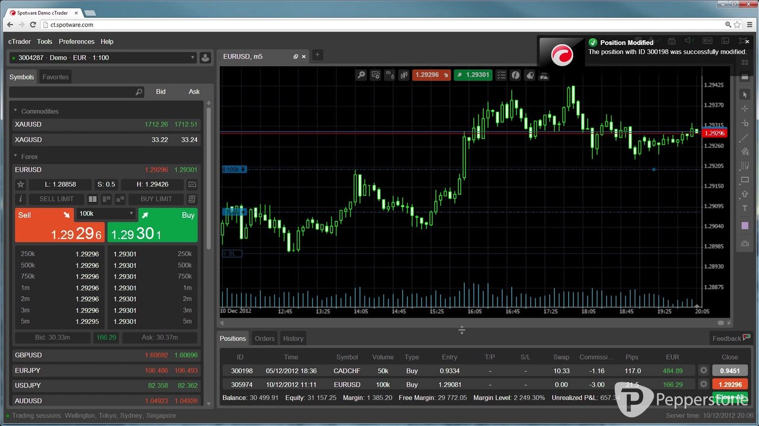Add a new chart tab
This screenshot has height=426, width=759.
317,55
